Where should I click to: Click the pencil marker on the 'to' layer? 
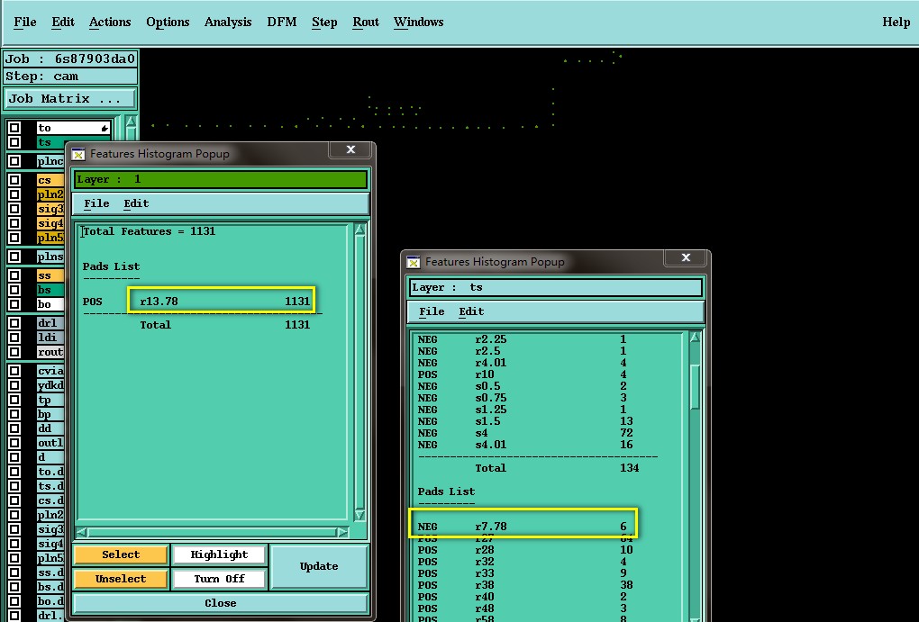coord(105,129)
